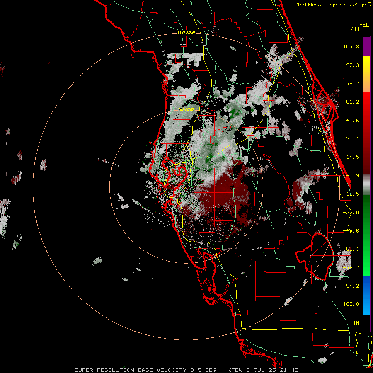
Task: Select the -32.0 legend value
Action: click(x=351, y=213)
